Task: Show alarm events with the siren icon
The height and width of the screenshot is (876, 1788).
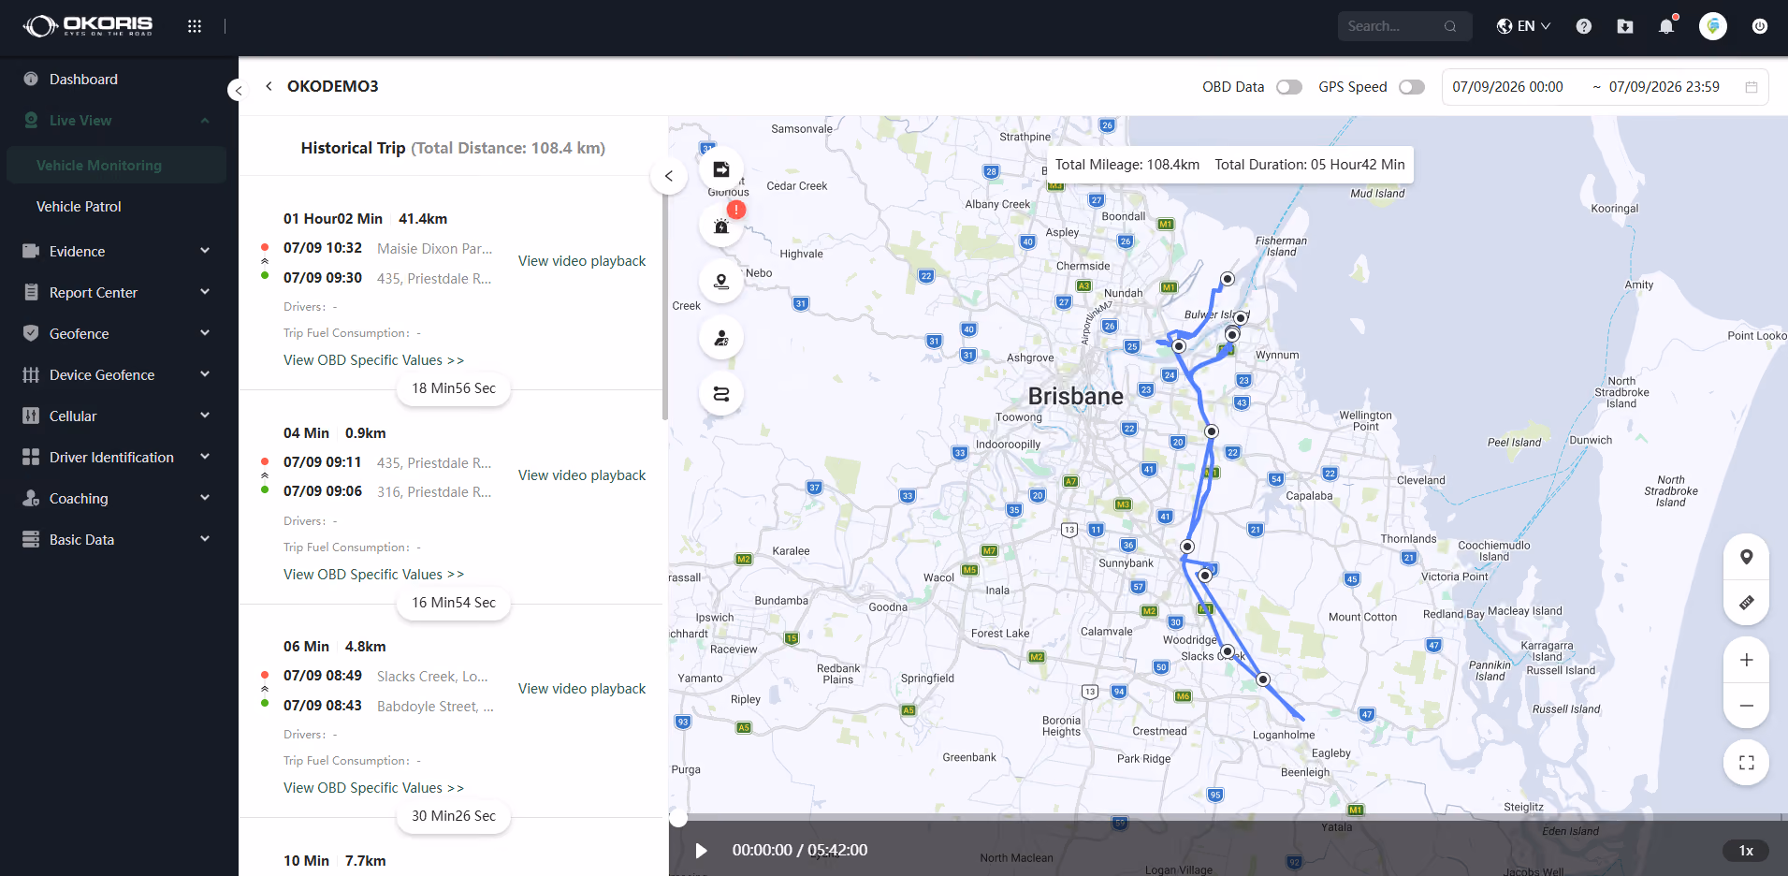Action: tap(721, 226)
